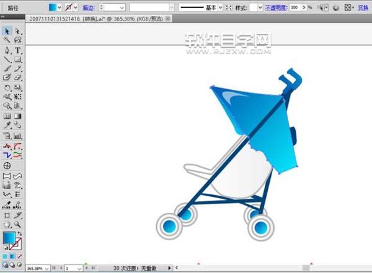Screen dimensions: 372x273
Task: Select the Rectangle tool
Action: click(x=17, y=59)
